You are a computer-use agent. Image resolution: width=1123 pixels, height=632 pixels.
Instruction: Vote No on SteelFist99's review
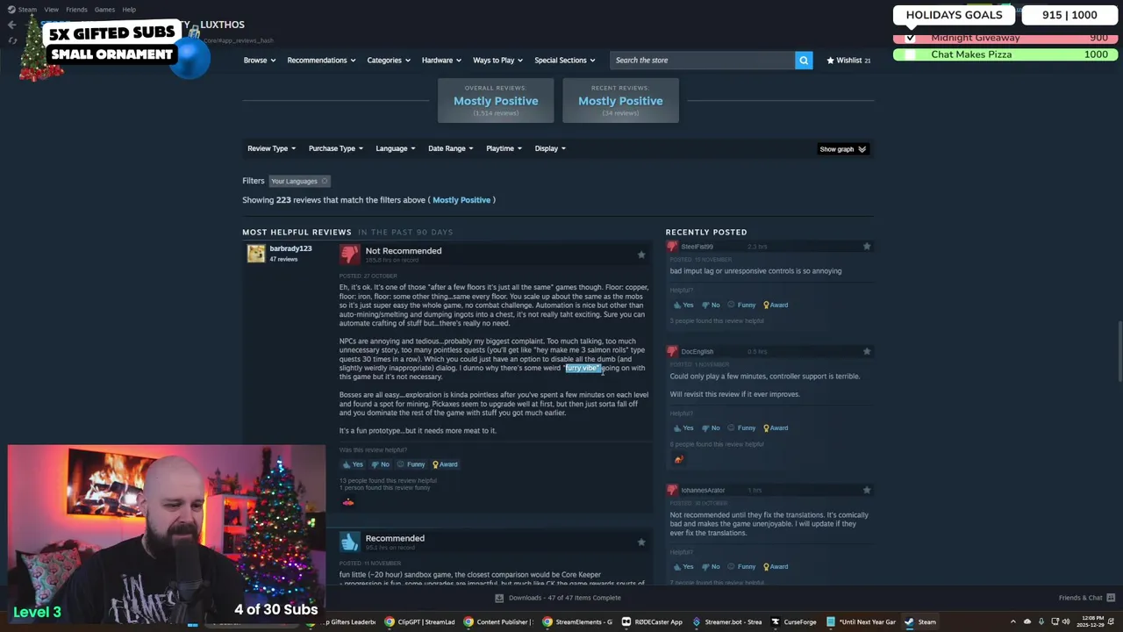[710, 305]
